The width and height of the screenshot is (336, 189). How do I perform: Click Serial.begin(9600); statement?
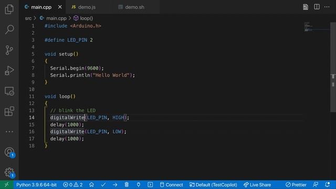[77, 68]
